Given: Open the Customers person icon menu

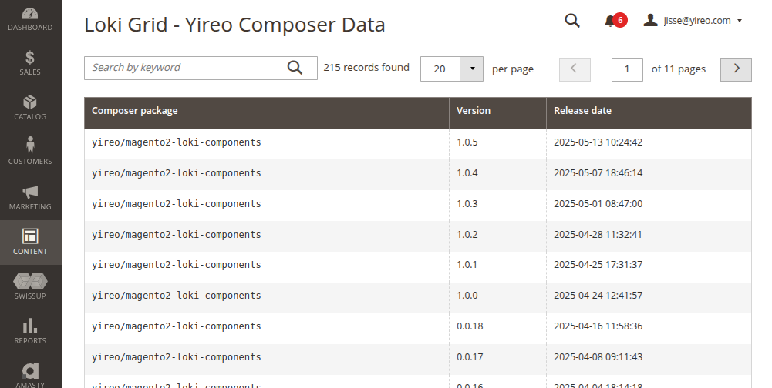Looking at the screenshot, I should pyautogui.click(x=30, y=147).
